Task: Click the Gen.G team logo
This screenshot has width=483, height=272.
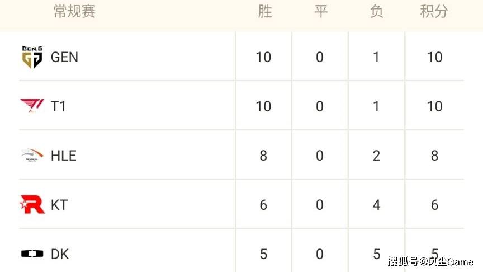Action: coord(32,57)
